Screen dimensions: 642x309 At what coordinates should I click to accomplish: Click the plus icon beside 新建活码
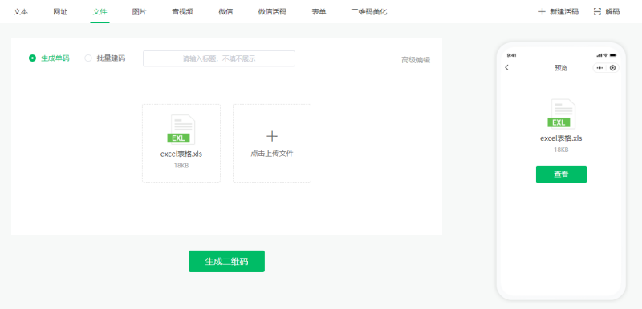tap(542, 12)
